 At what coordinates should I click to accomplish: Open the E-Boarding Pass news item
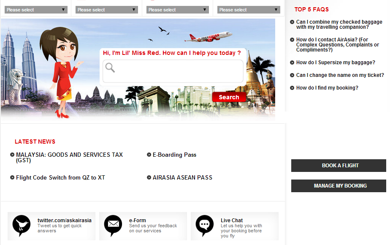[x=174, y=155]
